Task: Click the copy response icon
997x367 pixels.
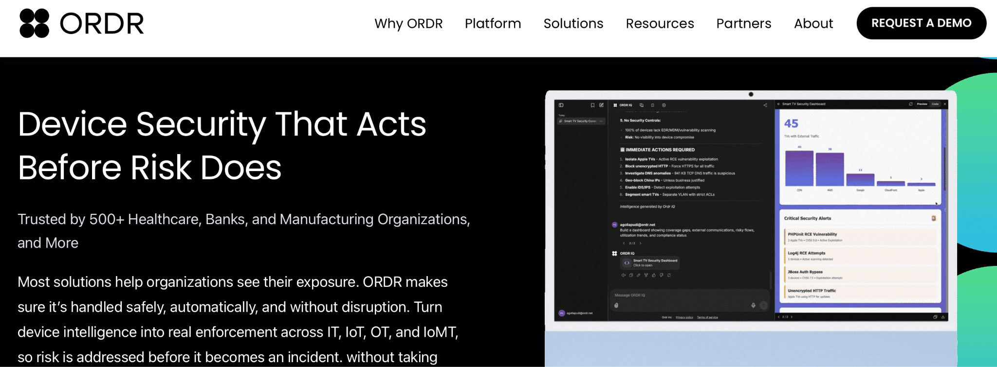Action: pos(631,275)
